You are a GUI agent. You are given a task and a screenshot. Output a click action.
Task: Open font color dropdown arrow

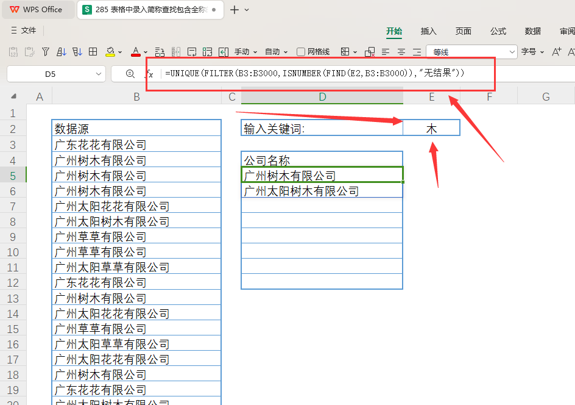click(146, 52)
